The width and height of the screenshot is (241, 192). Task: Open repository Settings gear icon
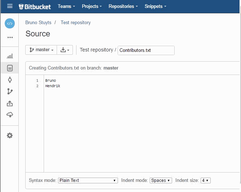(10, 135)
